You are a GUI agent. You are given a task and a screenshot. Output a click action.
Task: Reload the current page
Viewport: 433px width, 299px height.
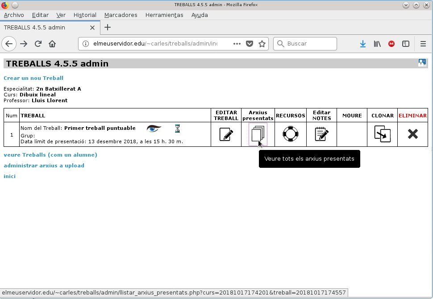tap(38, 44)
